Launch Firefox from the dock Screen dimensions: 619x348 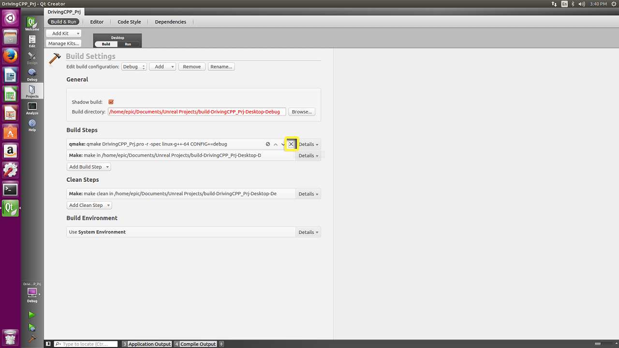point(10,56)
